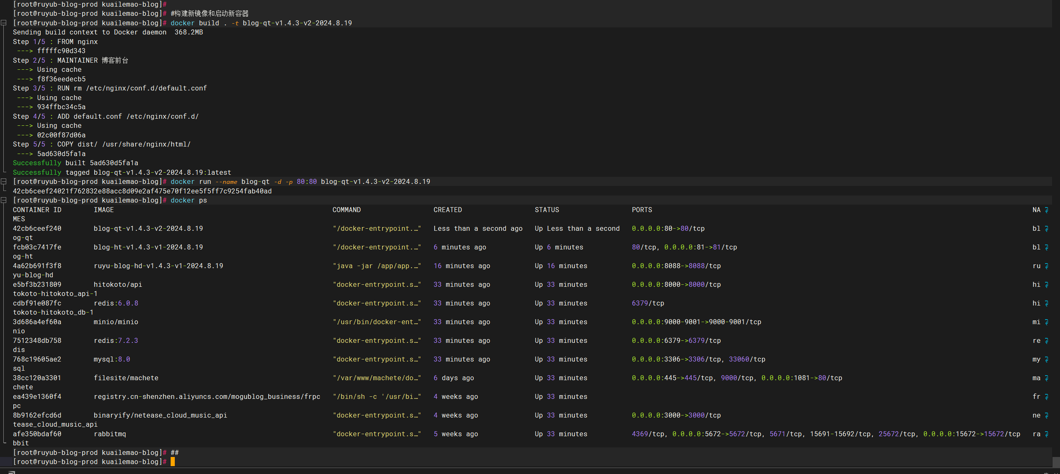Viewport: 1060px width, 474px height.
Task: Click 'Step 3/5 : RUN rm' line
Action: click(x=110, y=88)
